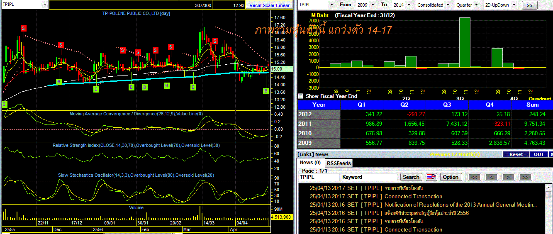
Task: Go to previous news page with < button
Action: 492,177
